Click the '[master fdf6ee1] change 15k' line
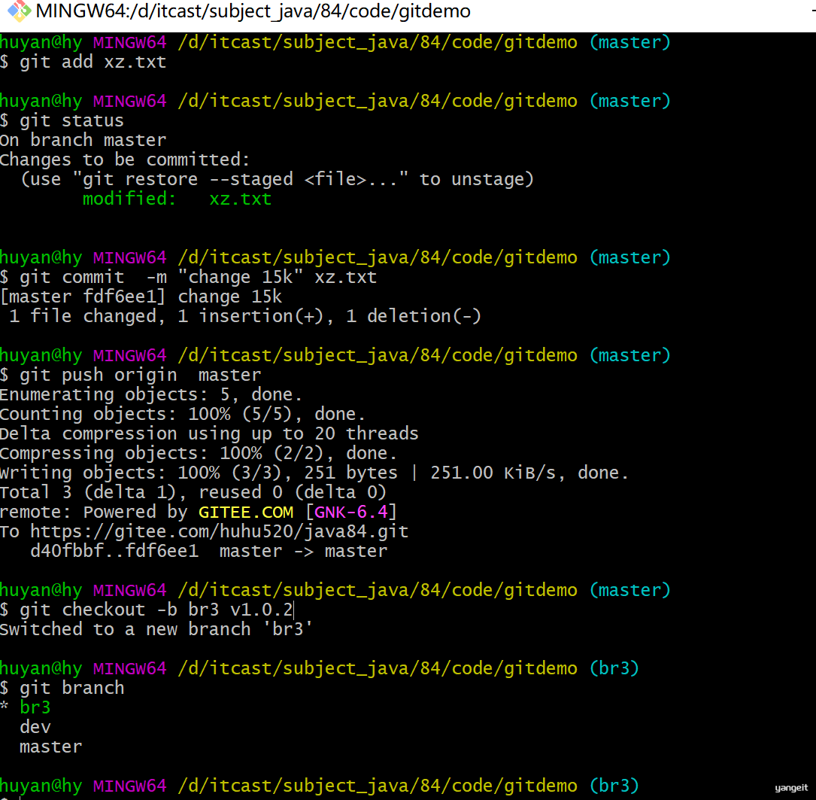 click(x=141, y=297)
